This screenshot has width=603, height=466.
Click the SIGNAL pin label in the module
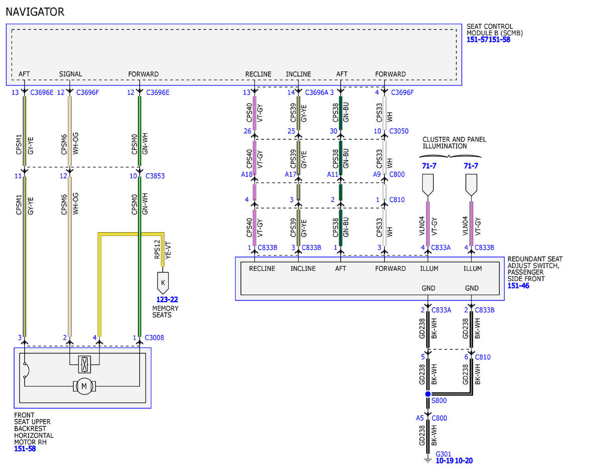tap(70, 74)
